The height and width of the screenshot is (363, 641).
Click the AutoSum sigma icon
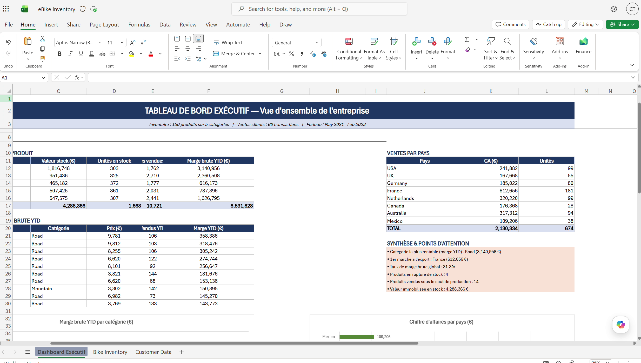[x=467, y=39]
